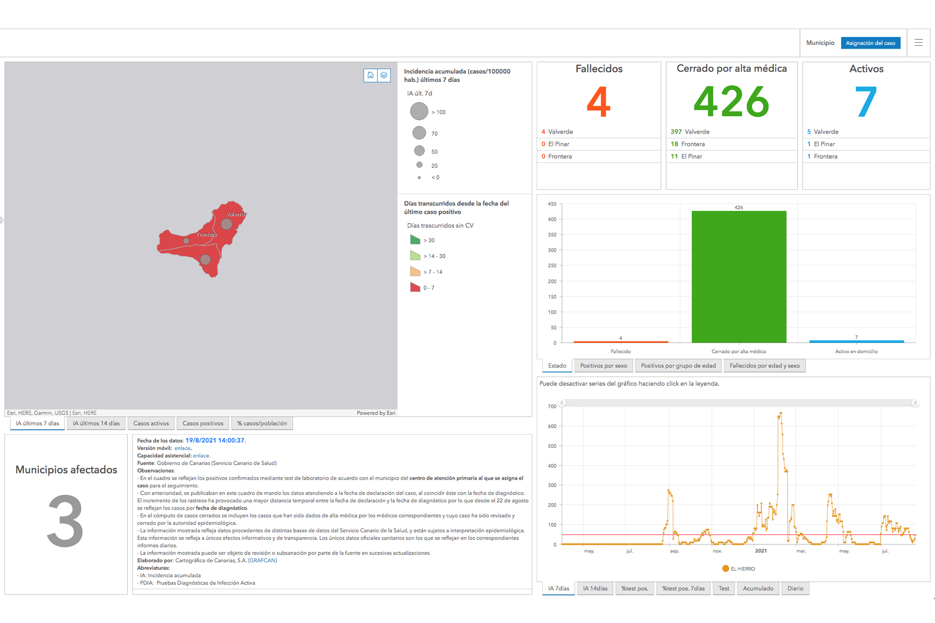
Task: Click the El Pinar circle marker on map
Action: [206, 260]
